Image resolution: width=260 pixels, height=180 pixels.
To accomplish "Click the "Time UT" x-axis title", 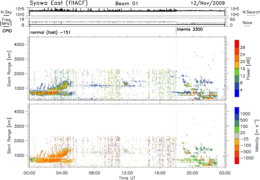I will click(x=127, y=178).
